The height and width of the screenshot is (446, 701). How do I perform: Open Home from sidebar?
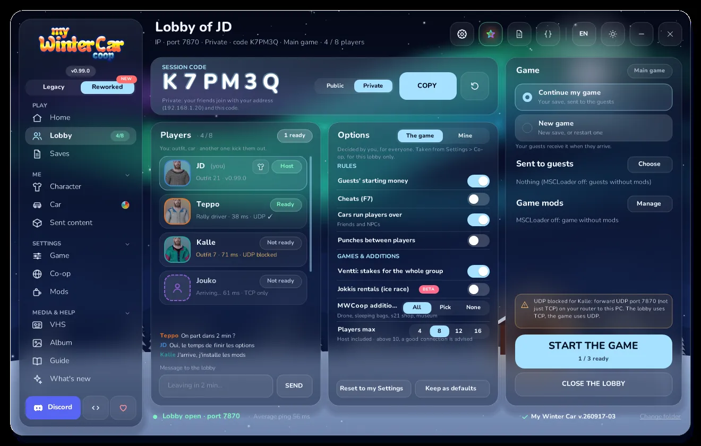(81, 118)
